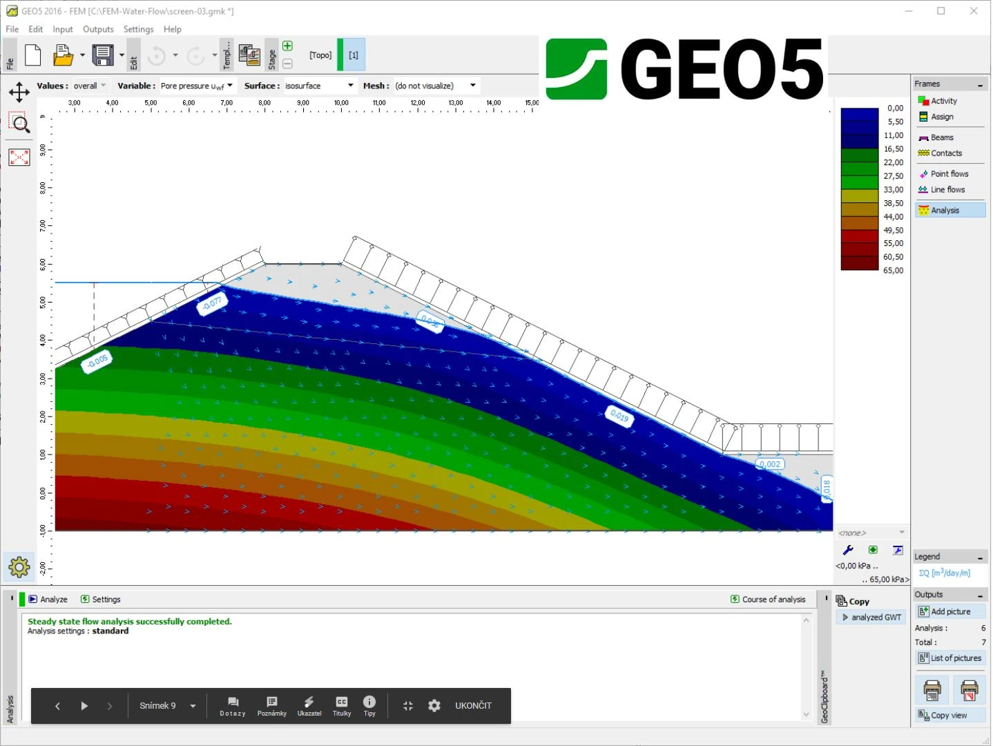Collapse the Legend panel

[980, 557]
